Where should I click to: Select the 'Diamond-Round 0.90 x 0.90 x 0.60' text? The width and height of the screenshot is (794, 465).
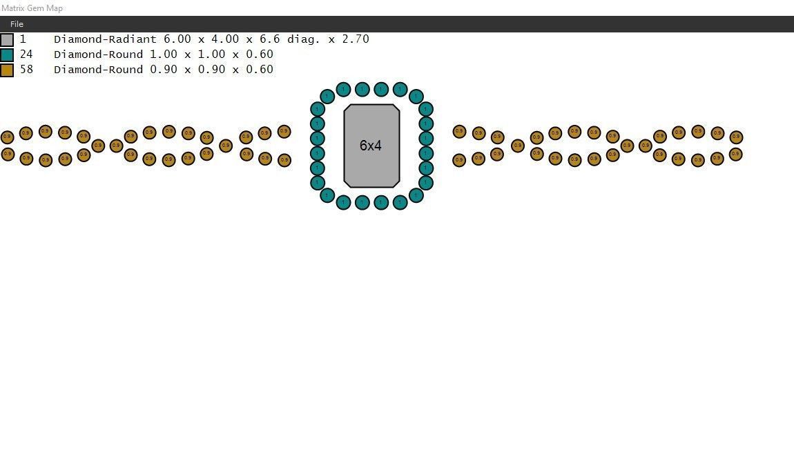click(164, 69)
